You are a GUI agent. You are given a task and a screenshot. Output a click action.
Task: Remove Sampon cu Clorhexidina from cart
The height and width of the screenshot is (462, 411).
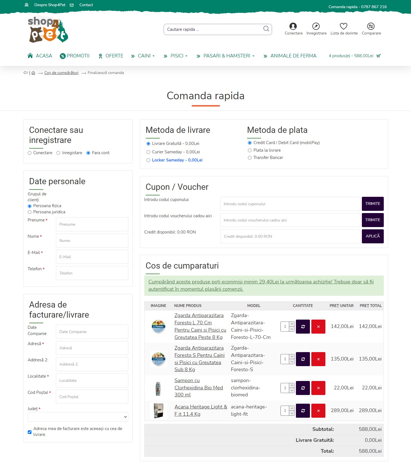[x=318, y=388]
